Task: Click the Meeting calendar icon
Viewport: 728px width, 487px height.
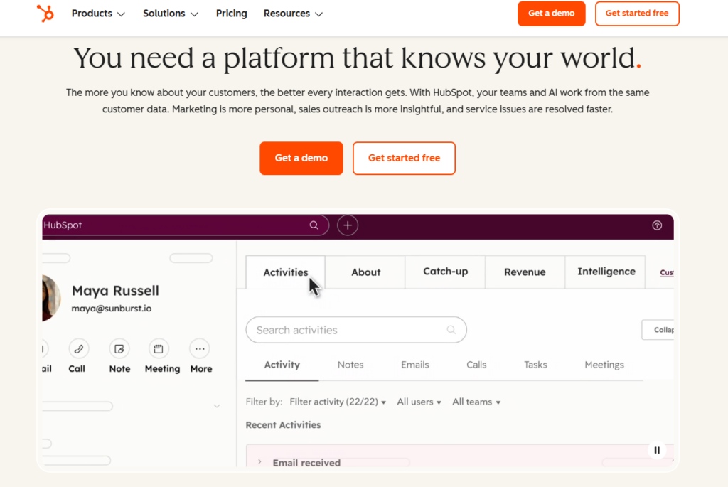Action: [x=159, y=349]
